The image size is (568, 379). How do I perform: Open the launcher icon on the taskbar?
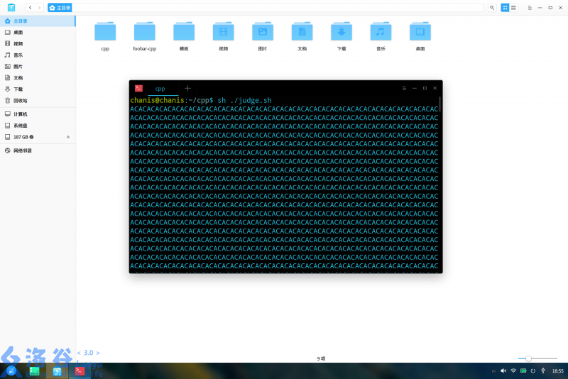11,370
